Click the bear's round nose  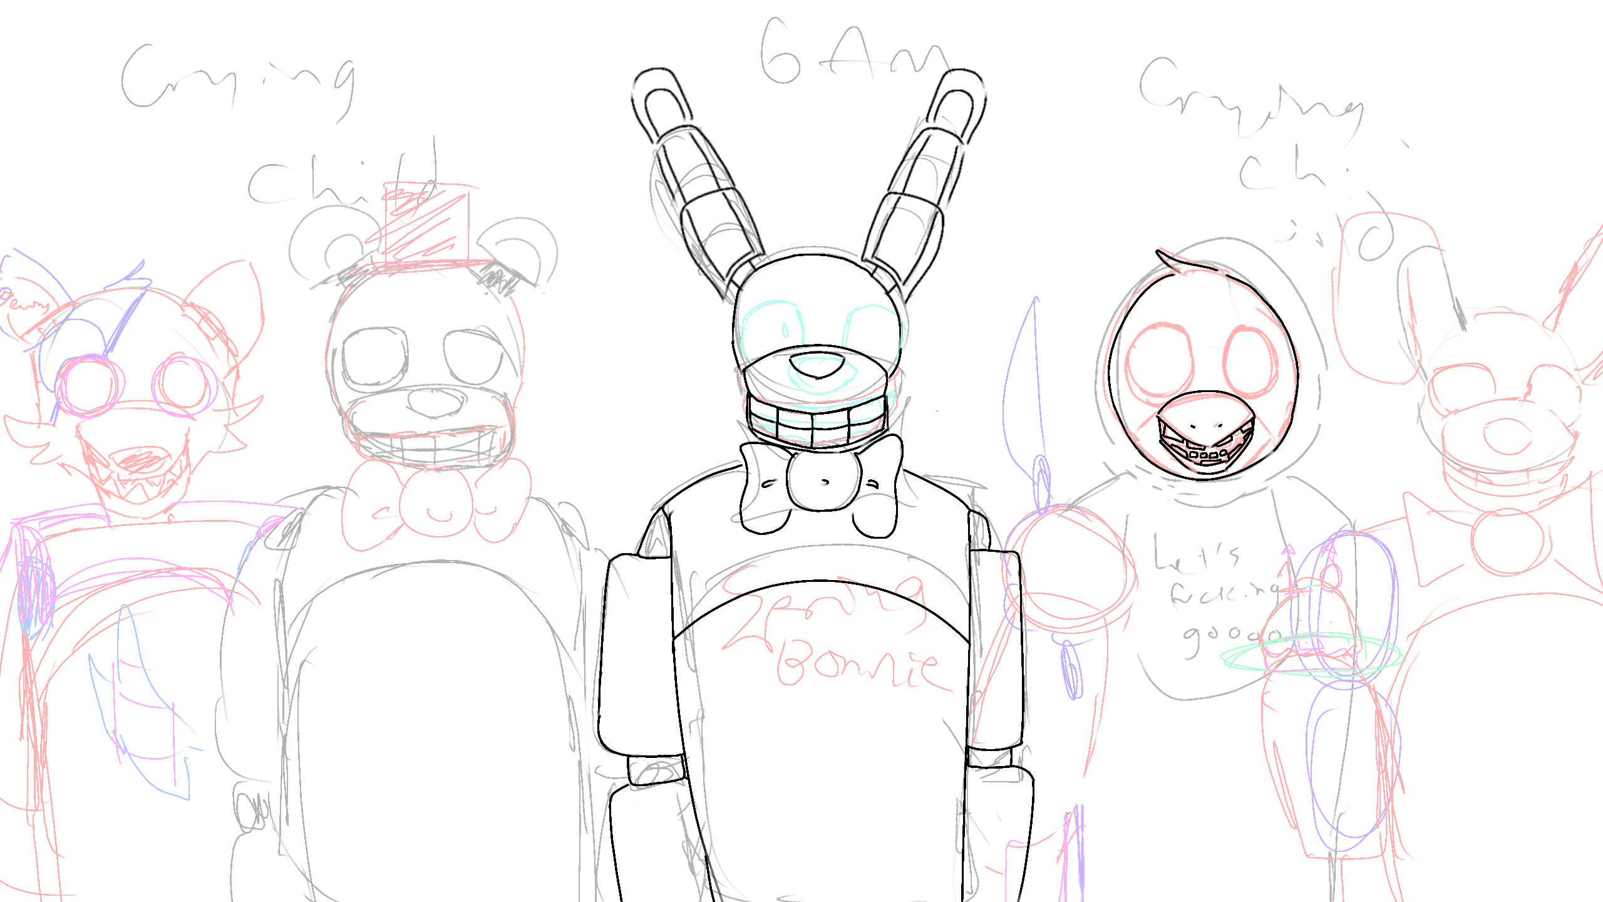pos(436,401)
